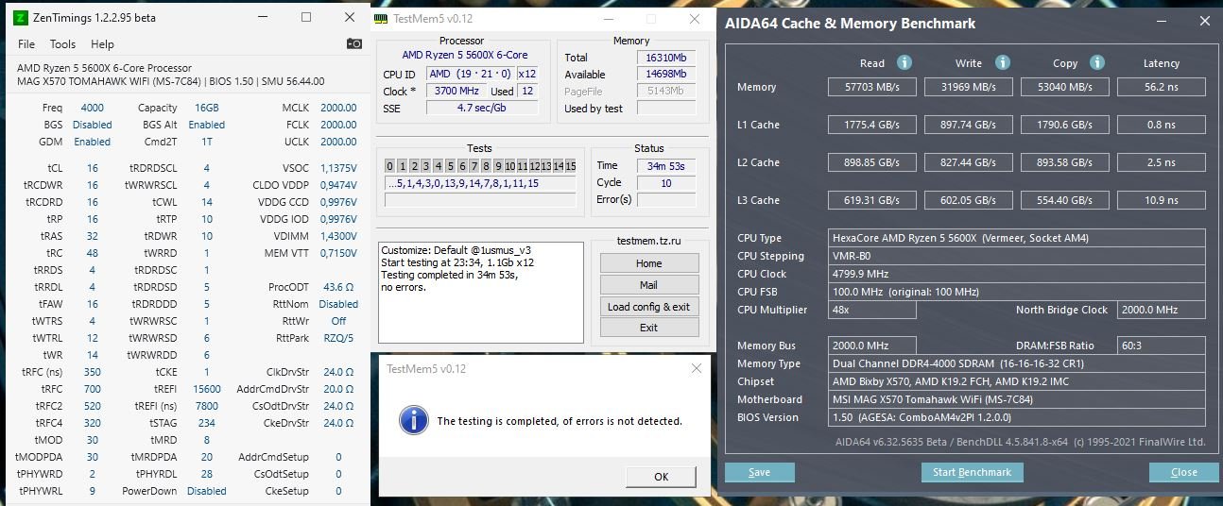Click the Save button in AIDA64
The width and height of the screenshot is (1223, 506).
pos(759,472)
